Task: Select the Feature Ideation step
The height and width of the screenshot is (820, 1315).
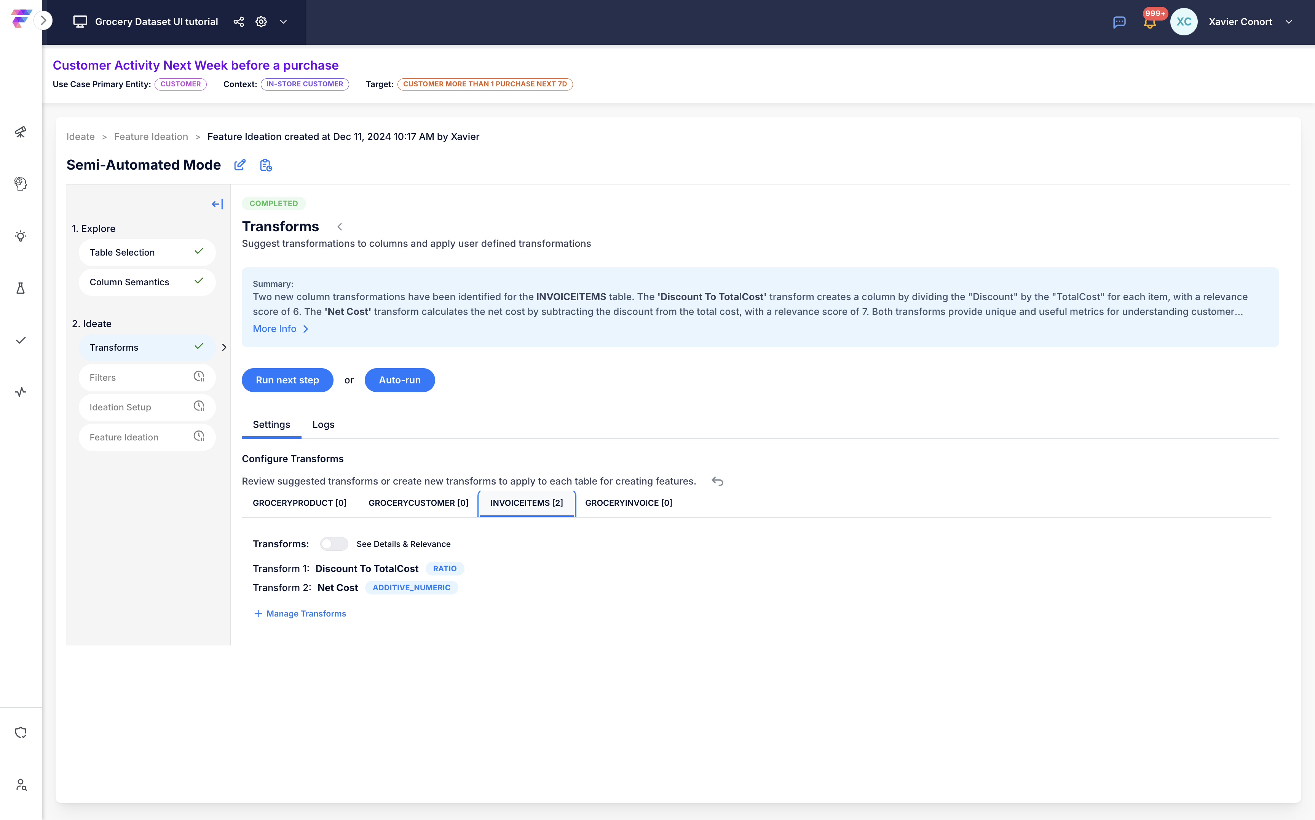Action: 147,437
